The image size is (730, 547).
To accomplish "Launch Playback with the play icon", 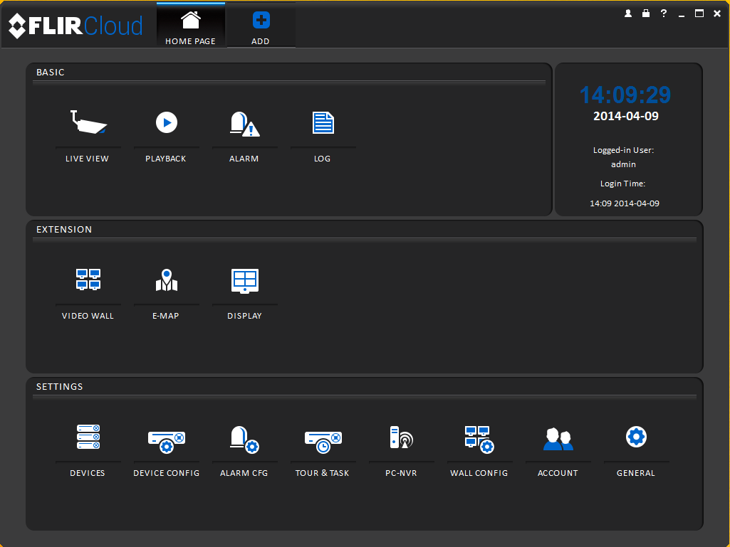I will click(167, 122).
